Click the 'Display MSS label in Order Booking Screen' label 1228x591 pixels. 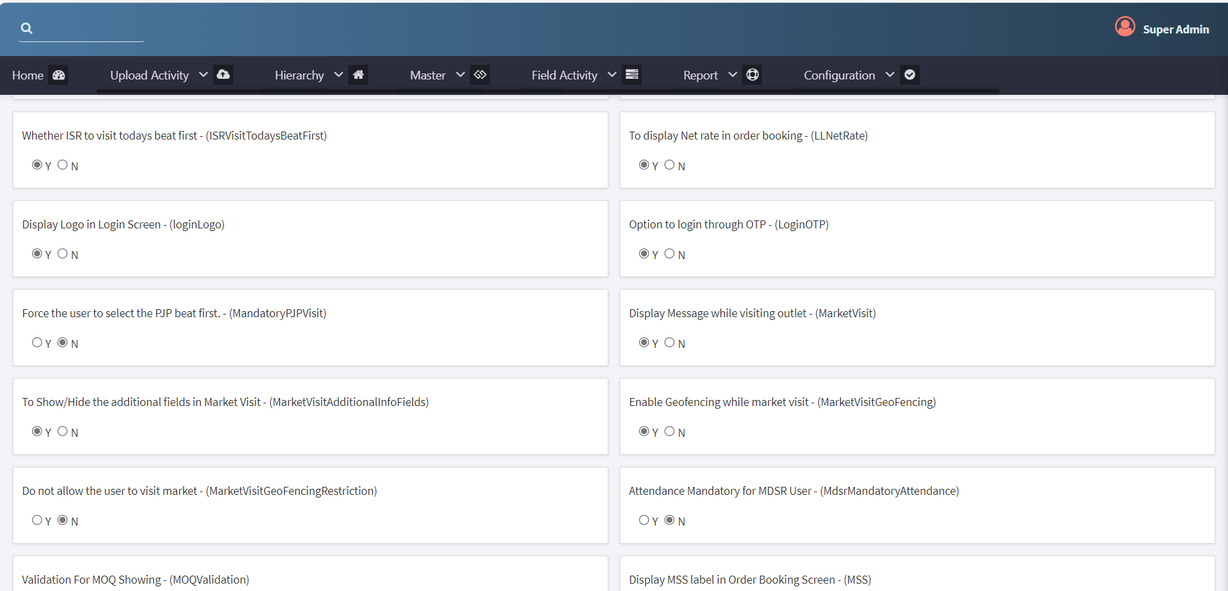pyautogui.click(x=750, y=580)
